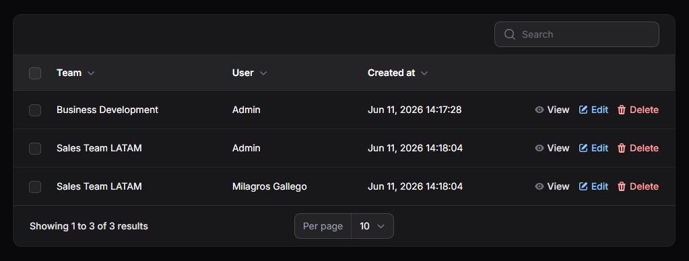This screenshot has width=689, height=261.
Task: Click the trash icon in the Milagros Gallego row
Action: click(622, 186)
